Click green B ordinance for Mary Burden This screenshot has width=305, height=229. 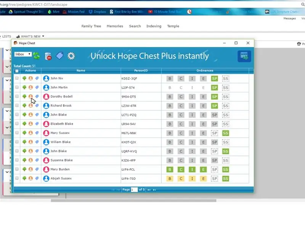coord(170,169)
